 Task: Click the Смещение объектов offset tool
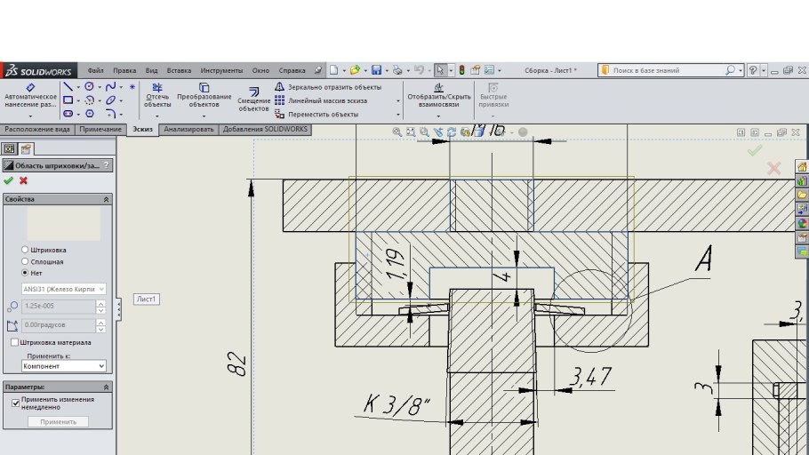click(x=253, y=99)
